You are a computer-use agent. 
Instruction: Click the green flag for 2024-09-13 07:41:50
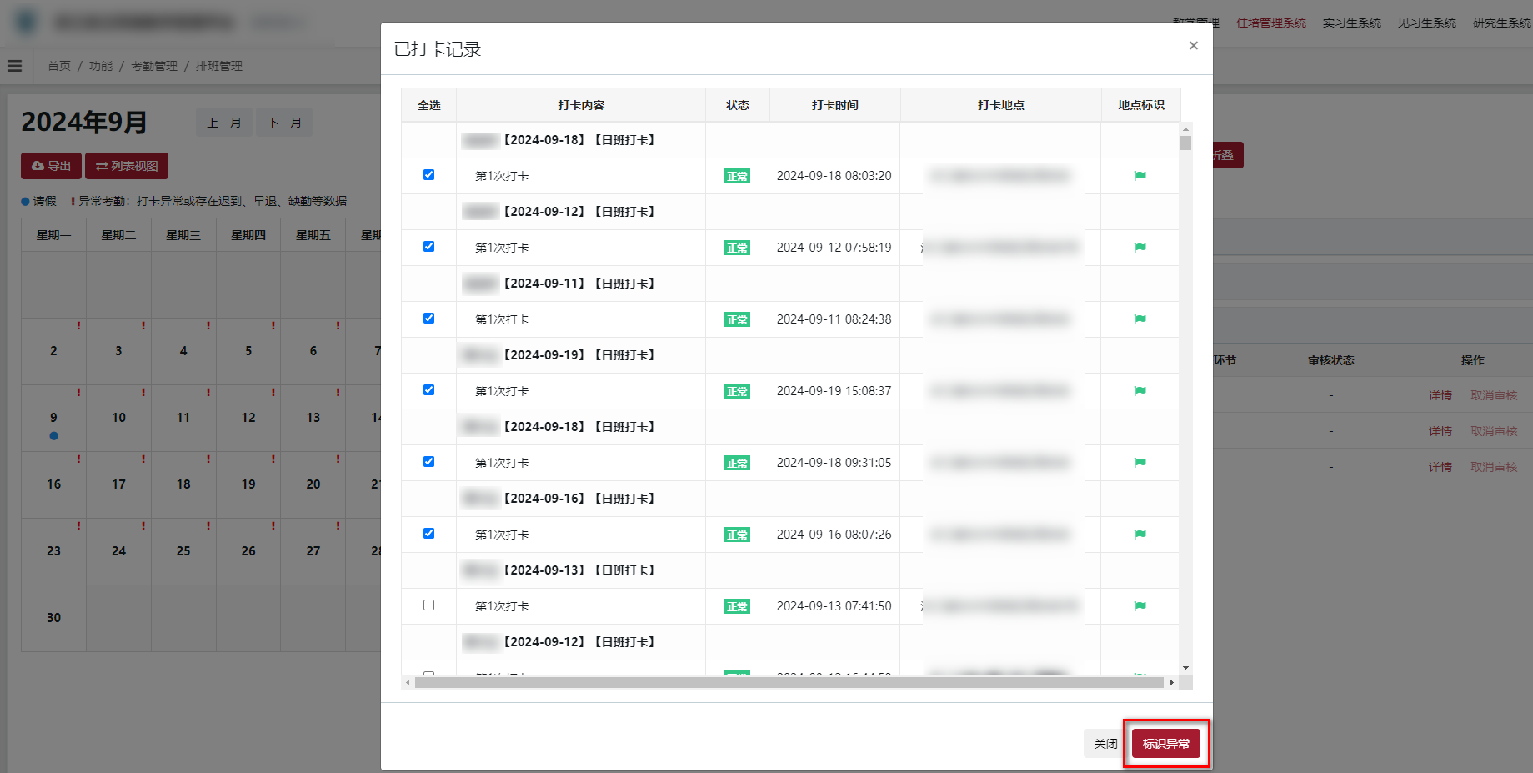click(x=1140, y=606)
